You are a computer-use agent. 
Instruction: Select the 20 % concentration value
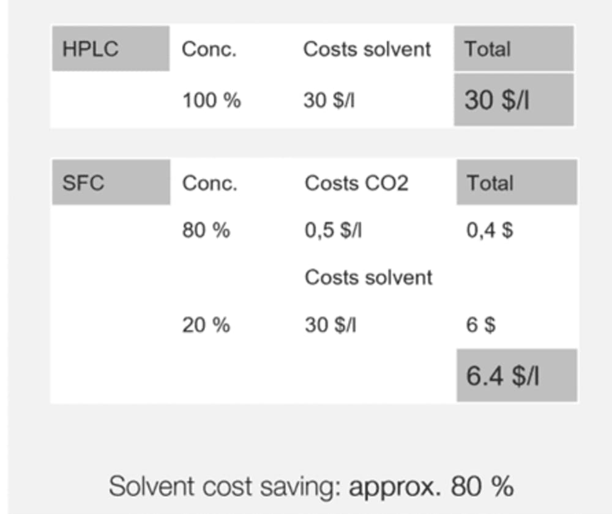click(206, 325)
